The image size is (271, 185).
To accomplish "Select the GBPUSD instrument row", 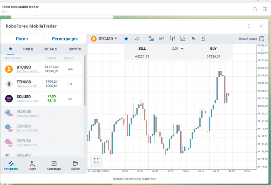I will 42,143.
